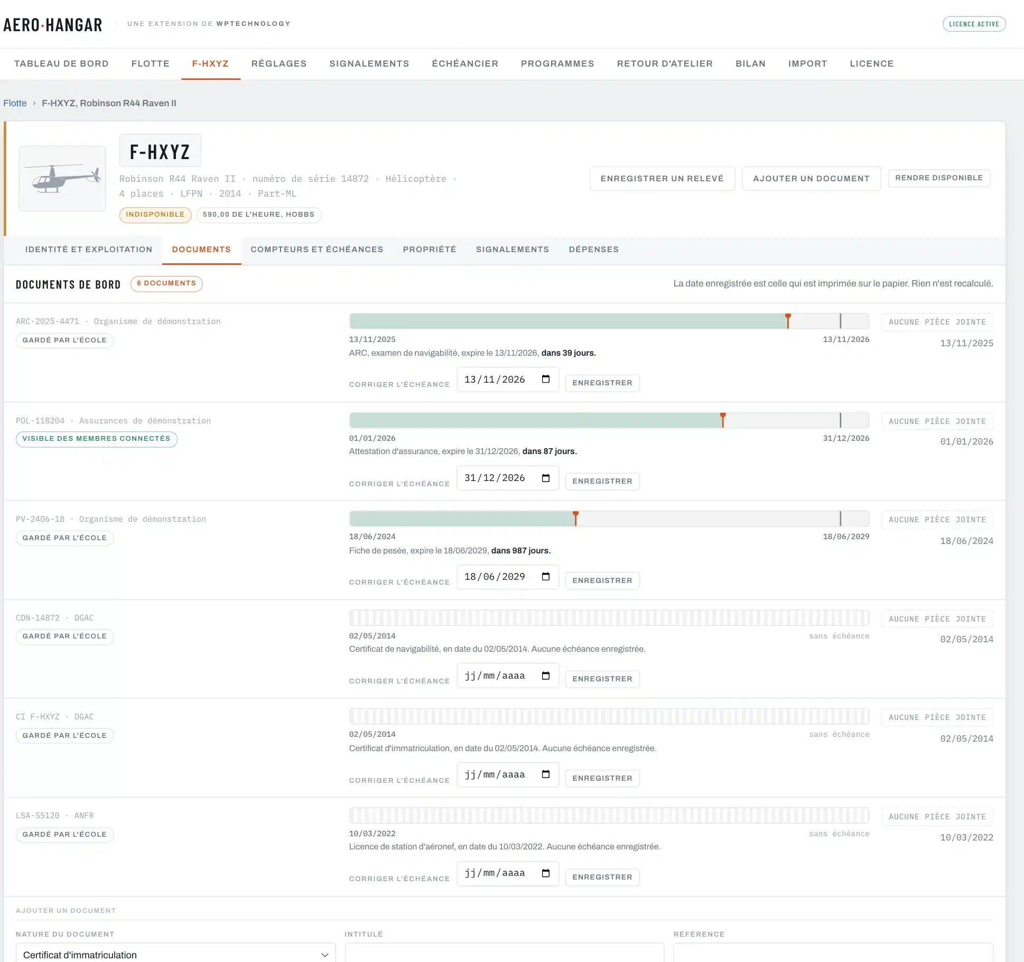Open calendar picker for 18/06/2029 date
The height and width of the screenshot is (962, 1024).
[546, 576]
